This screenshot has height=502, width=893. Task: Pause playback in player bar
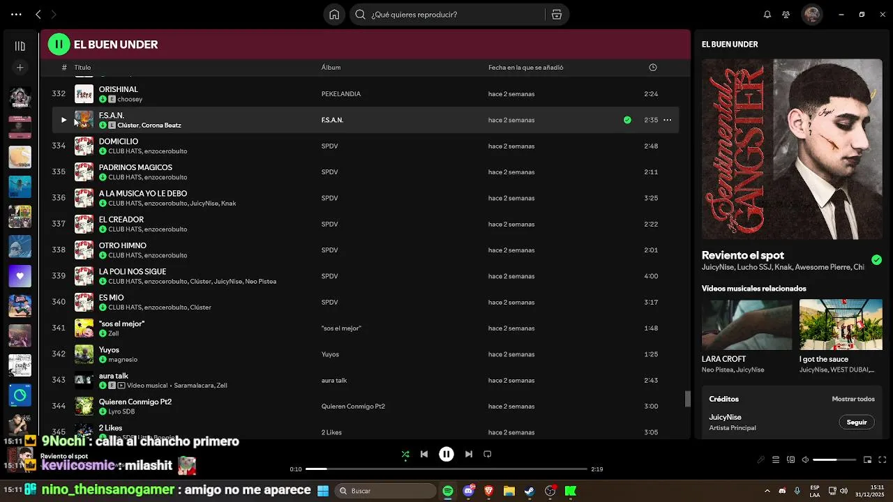(446, 455)
